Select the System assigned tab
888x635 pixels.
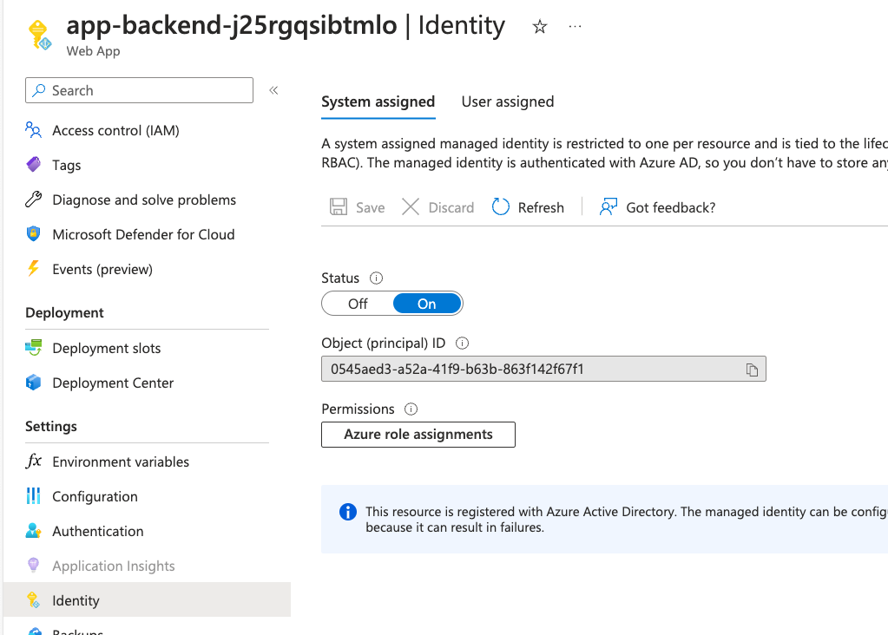coord(378,101)
